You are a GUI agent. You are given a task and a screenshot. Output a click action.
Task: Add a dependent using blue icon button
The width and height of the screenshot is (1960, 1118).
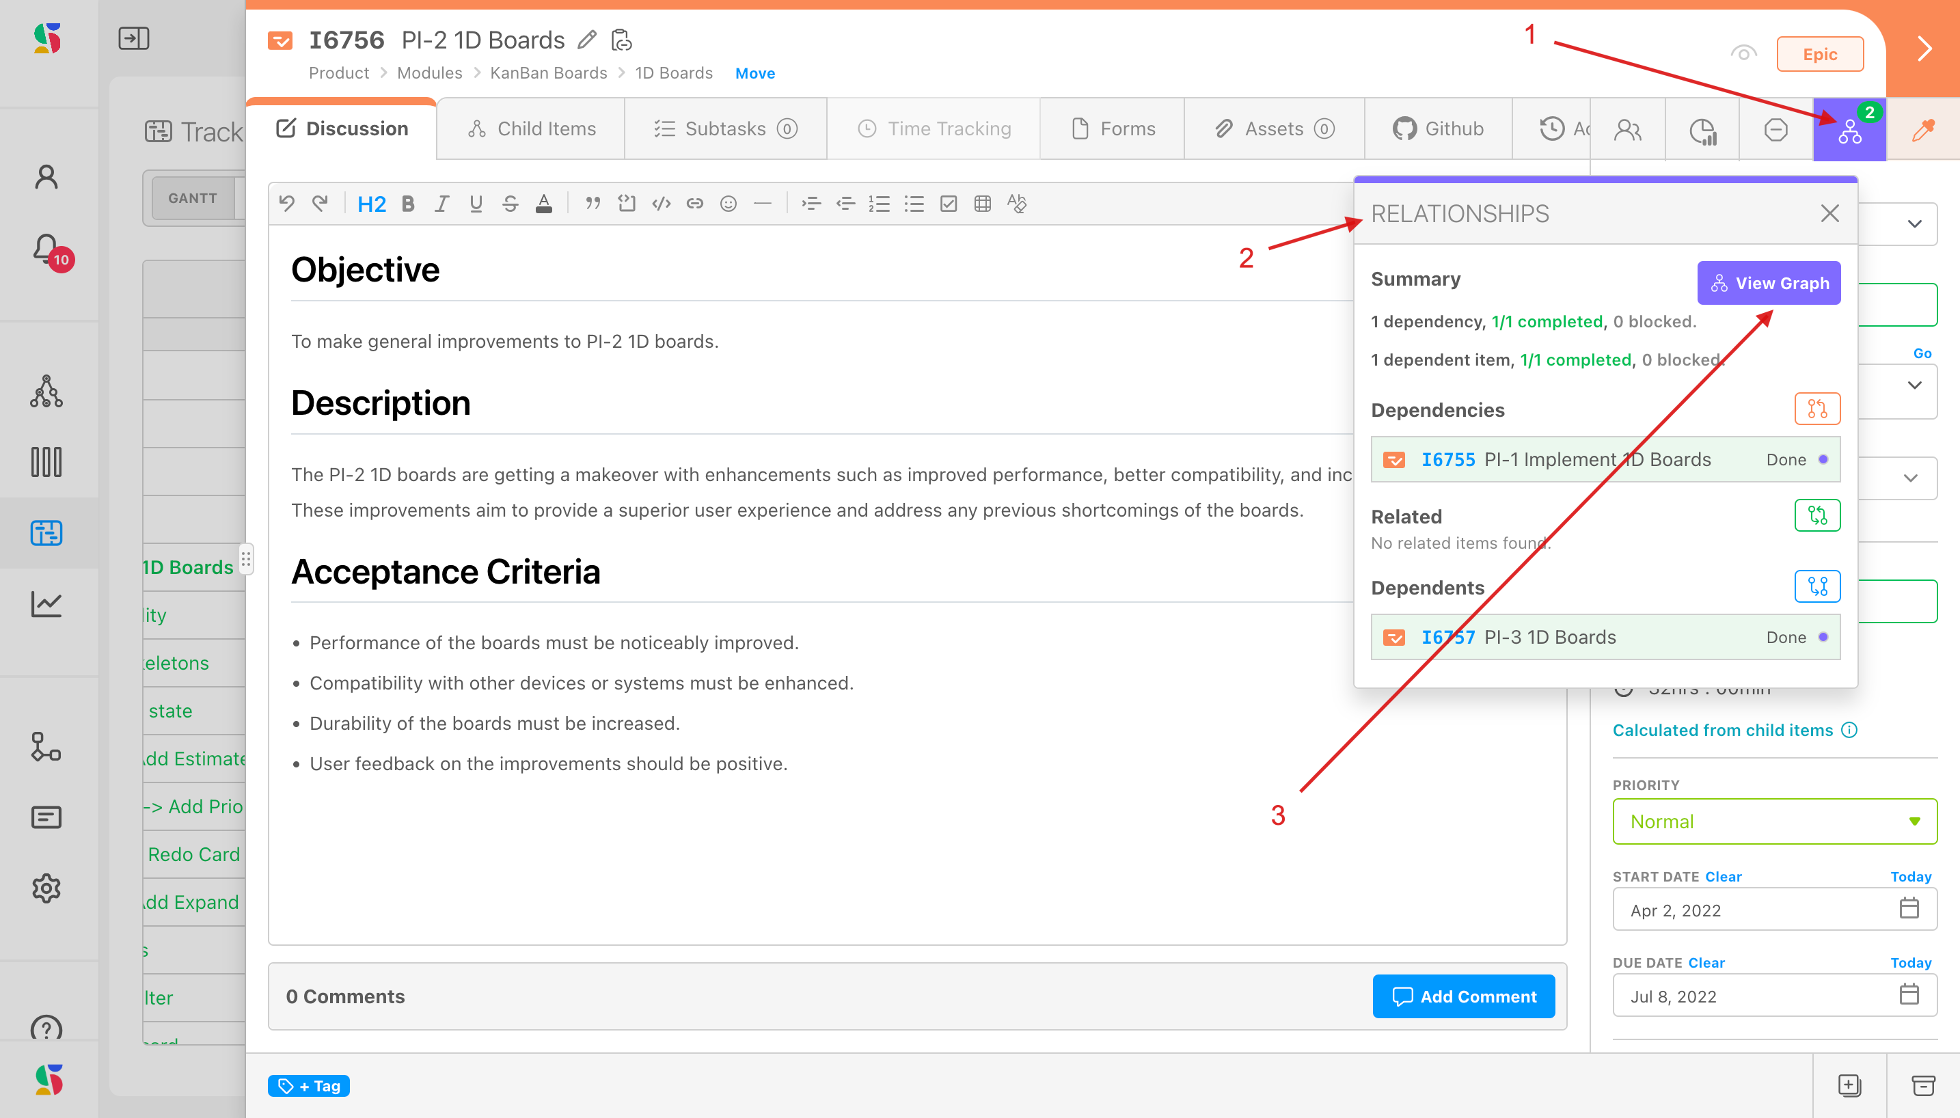[1816, 586]
